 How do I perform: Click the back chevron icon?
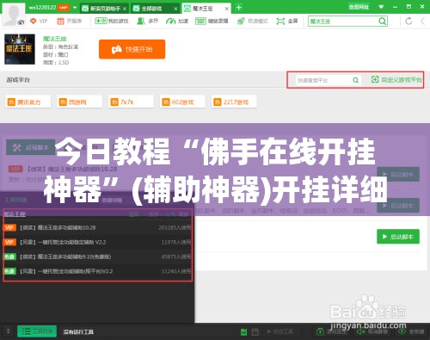(x=422, y=21)
